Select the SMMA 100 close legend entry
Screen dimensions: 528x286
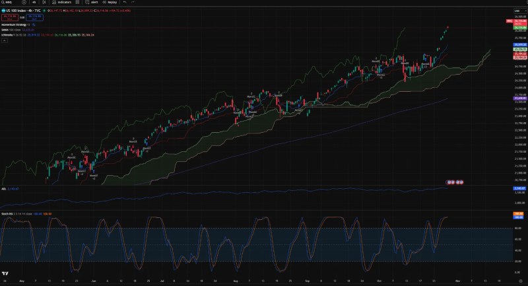pyautogui.click(x=11, y=30)
